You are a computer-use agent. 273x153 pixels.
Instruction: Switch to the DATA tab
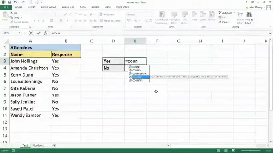[x=83, y=8]
